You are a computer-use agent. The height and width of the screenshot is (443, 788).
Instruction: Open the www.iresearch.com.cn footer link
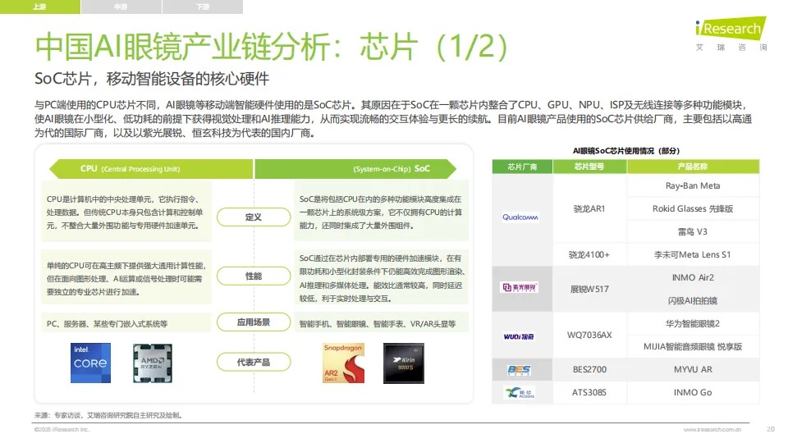tap(712, 429)
